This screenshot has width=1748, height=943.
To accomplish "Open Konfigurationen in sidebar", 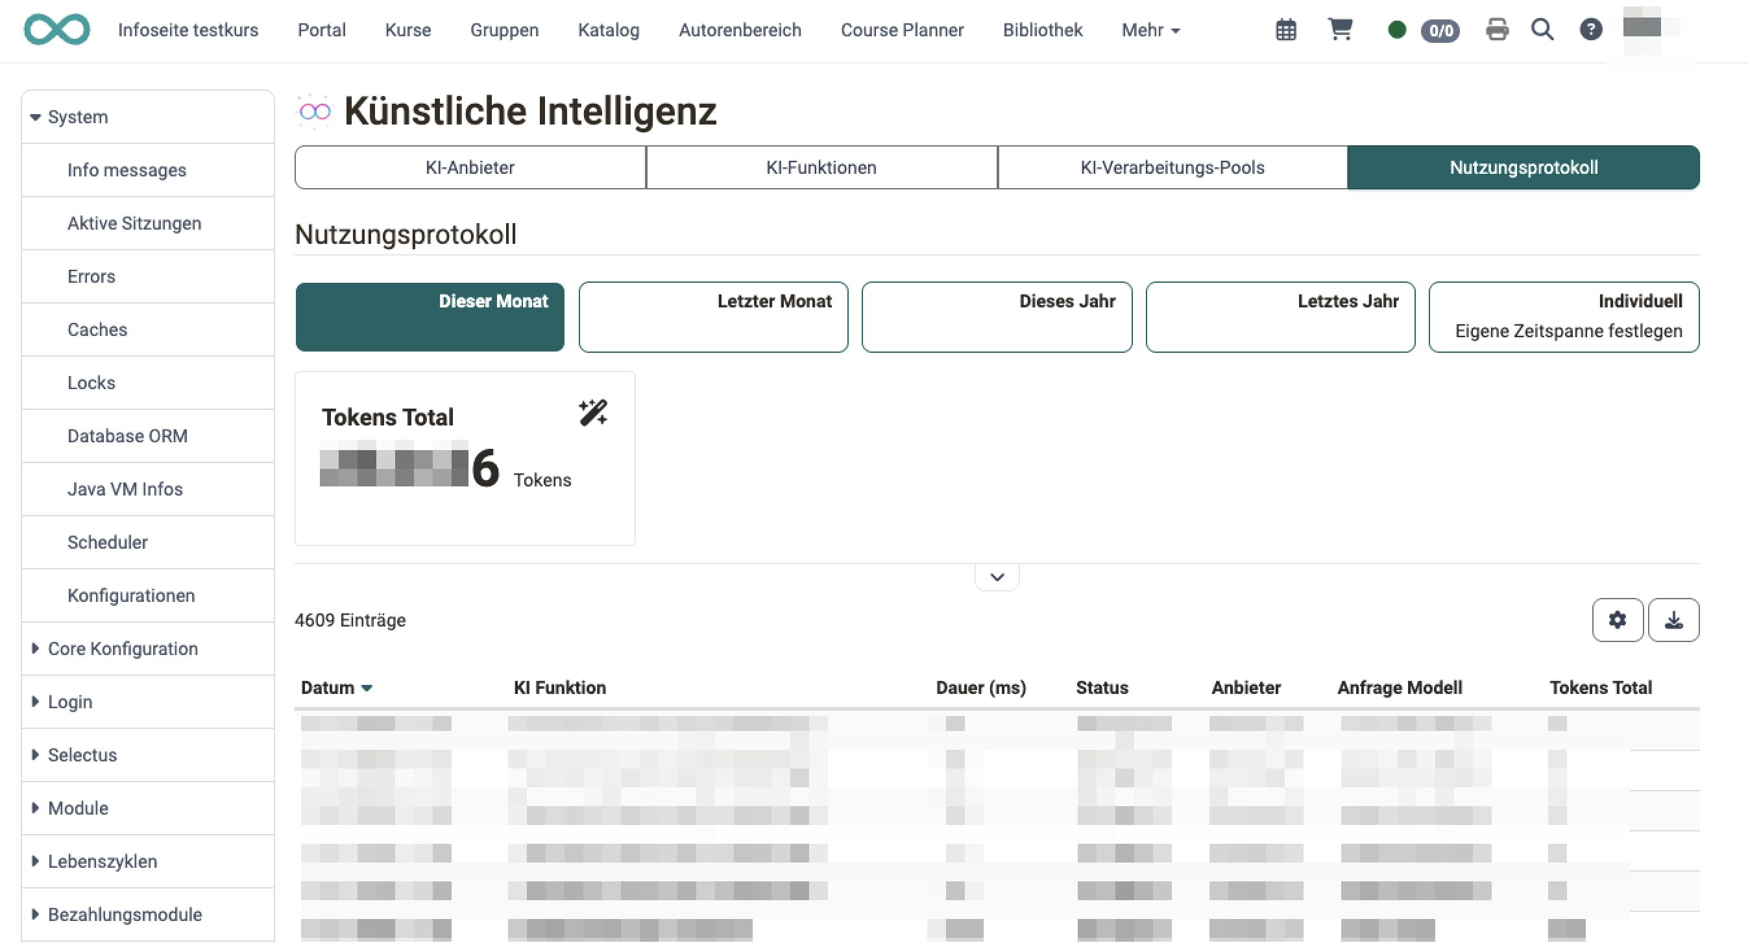I will coord(148,595).
